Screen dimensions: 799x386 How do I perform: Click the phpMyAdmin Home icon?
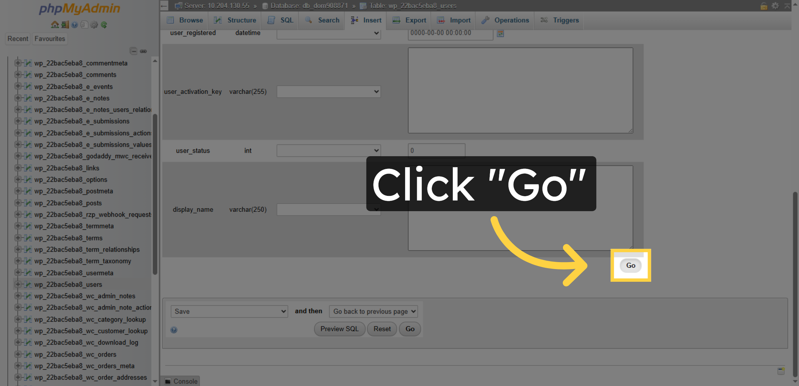(55, 25)
